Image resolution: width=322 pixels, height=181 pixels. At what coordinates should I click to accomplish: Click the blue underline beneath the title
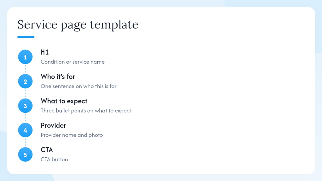[26, 37]
